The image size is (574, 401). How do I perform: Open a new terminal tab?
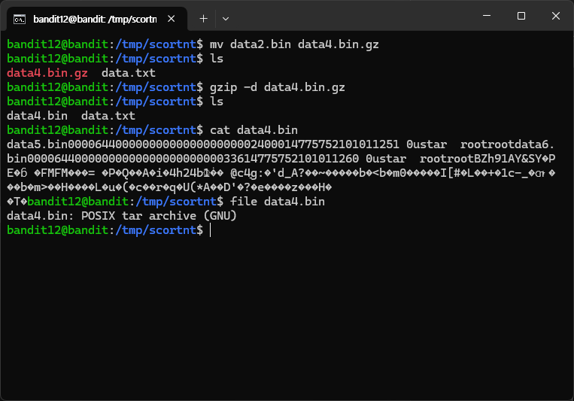click(x=204, y=19)
